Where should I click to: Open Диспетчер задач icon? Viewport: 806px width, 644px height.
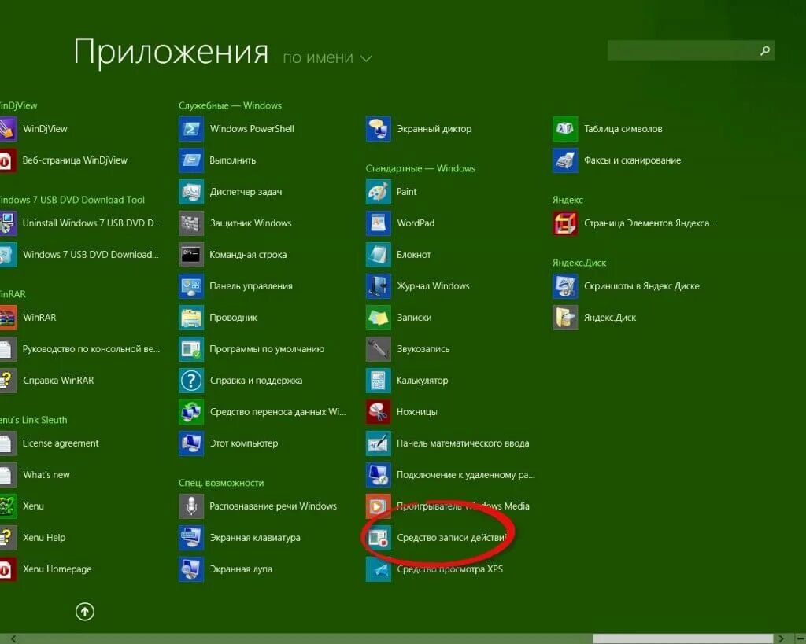click(x=191, y=192)
